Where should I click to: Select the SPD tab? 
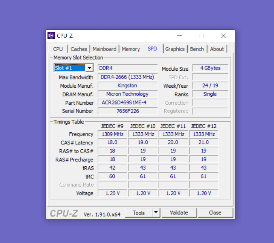[152, 49]
